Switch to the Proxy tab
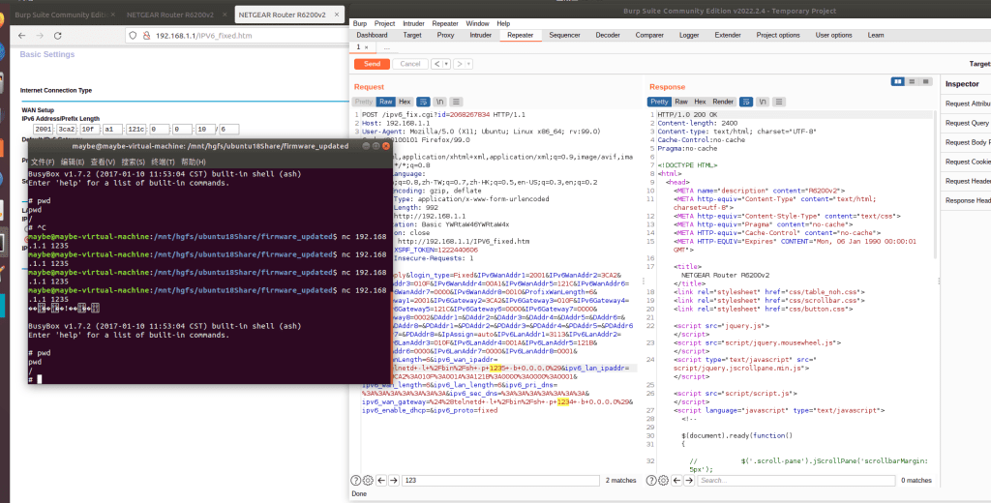 [x=445, y=36]
